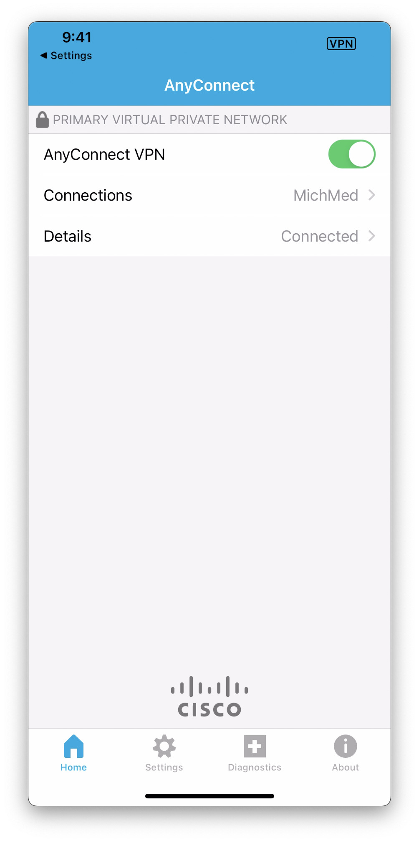Expand the Details row chevron
Screen dimensions: 419x841
click(x=371, y=236)
